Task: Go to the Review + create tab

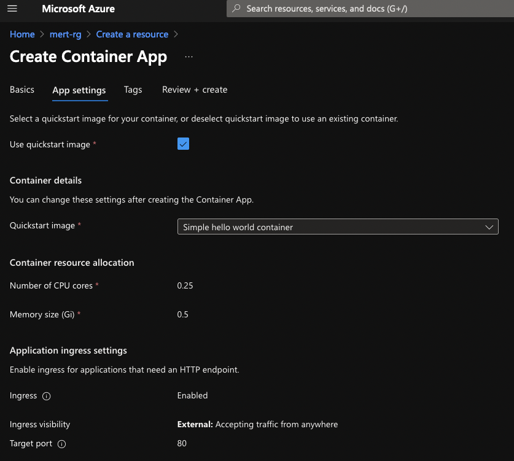Action: point(195,90)
